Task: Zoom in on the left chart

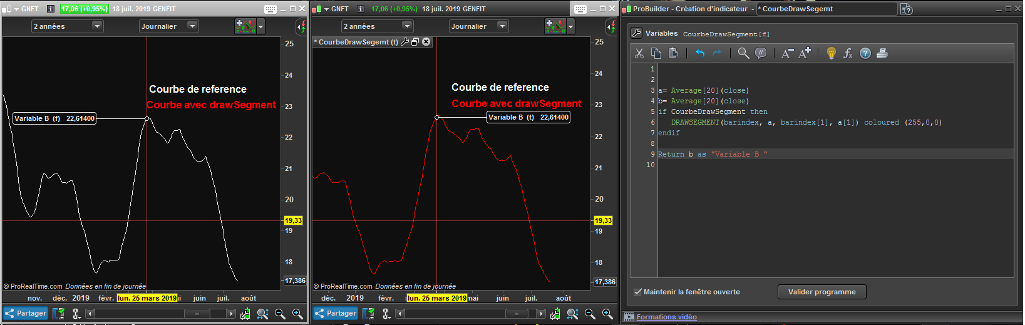Action: 297,314
